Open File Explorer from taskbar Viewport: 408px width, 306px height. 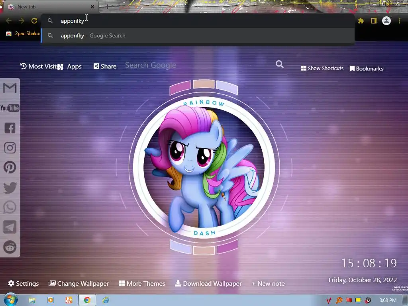pos(32,300)
